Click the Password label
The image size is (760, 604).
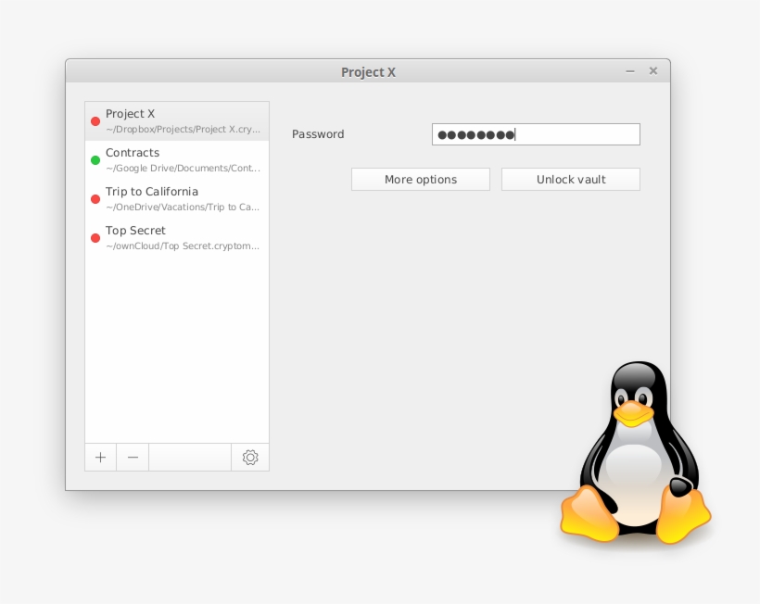318,134
